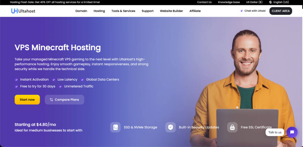Click the Free SSL Certificate label
Image resolution: width=303 pixels, height=147 pixels.
click(256, 127)
